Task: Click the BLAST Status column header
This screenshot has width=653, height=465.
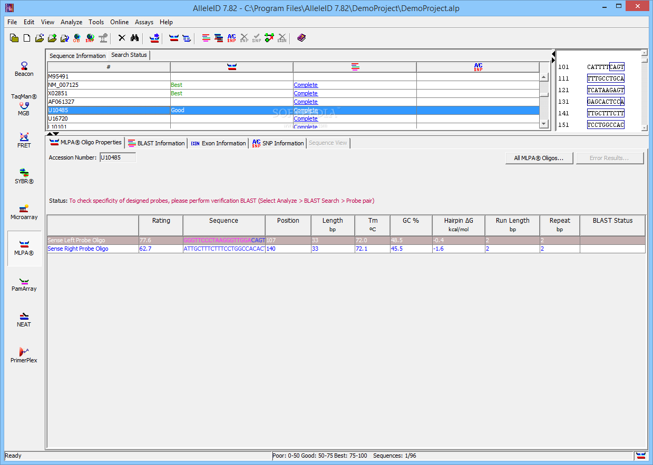Action: pyautogui.click(x=612, y=225)
